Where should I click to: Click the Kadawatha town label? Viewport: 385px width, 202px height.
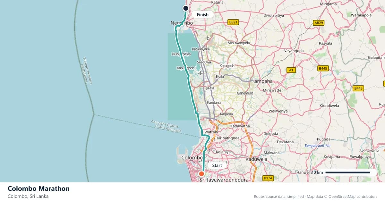tap(240, 126)
